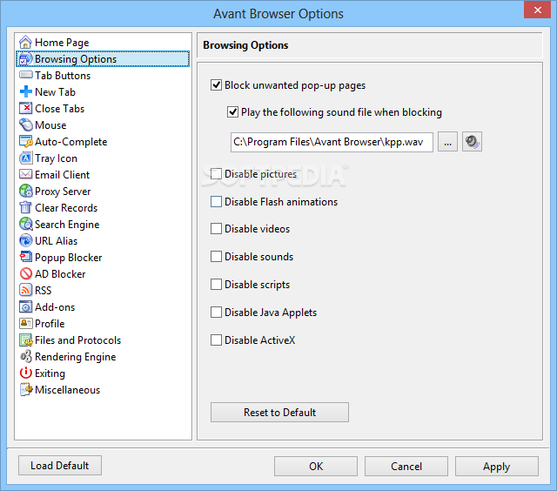The image size is (557, 491).
Task: Click the Miscellaneous notepad icon
Action: (25, 389)
